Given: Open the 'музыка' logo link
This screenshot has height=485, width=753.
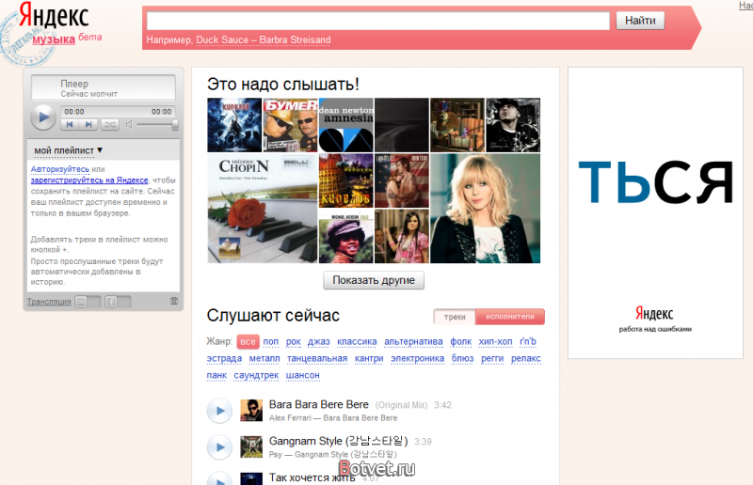Looking at the screenshot, I should point(54,39).
